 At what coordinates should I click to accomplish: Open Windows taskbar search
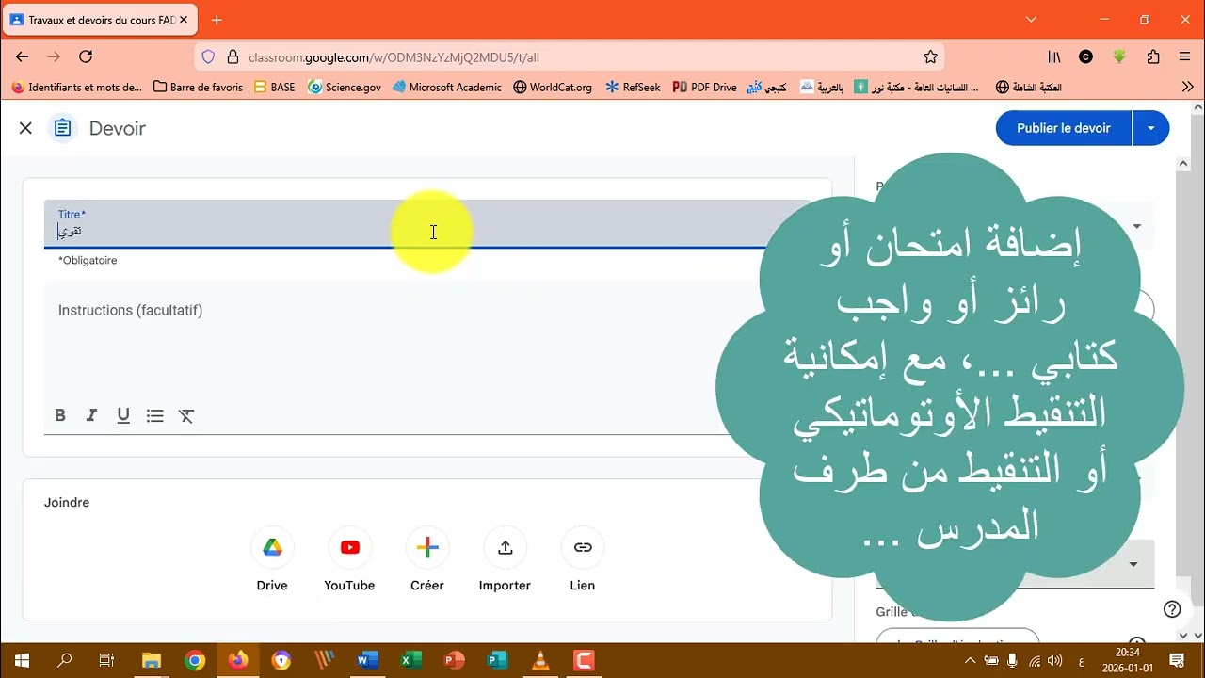65,660
